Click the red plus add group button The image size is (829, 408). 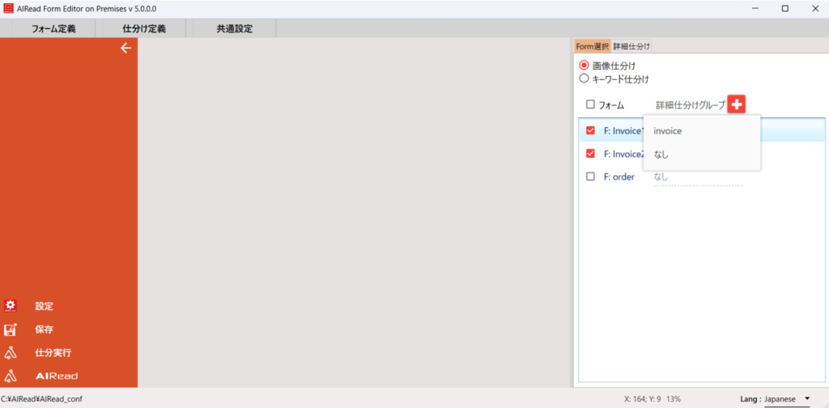(x=737, y=104)
